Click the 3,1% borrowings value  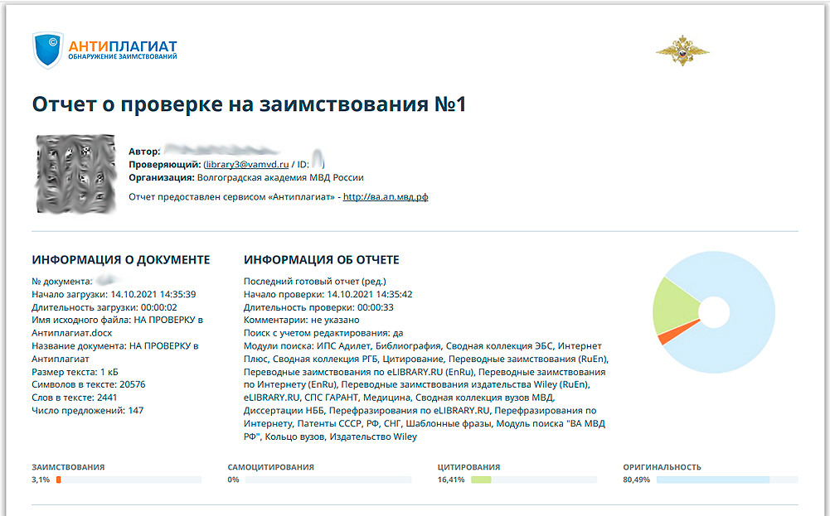pos(41,480)
